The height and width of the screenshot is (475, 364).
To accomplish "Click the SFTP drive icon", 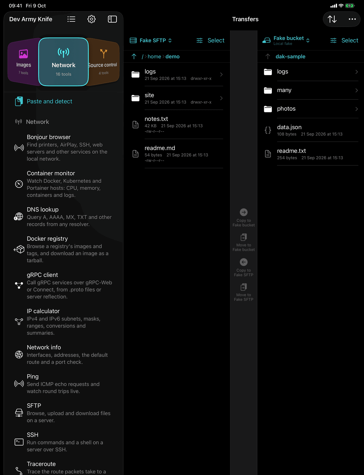I will pos(19,413).
